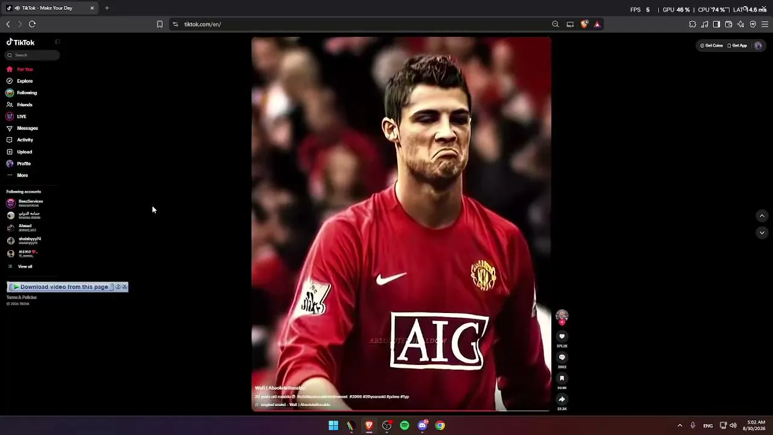
Task: Click the Get Coins button
Action: [711, 45]
